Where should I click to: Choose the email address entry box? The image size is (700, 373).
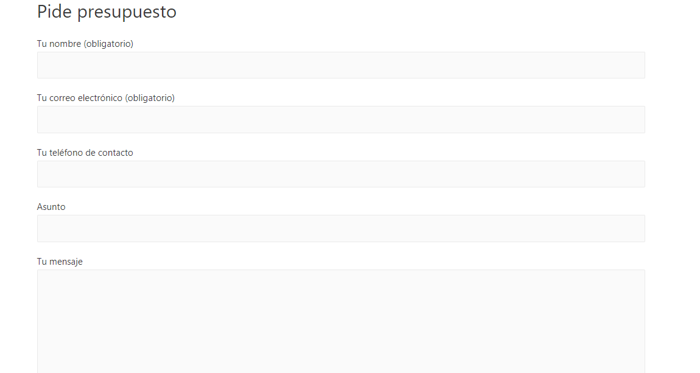tap(341, 120)
